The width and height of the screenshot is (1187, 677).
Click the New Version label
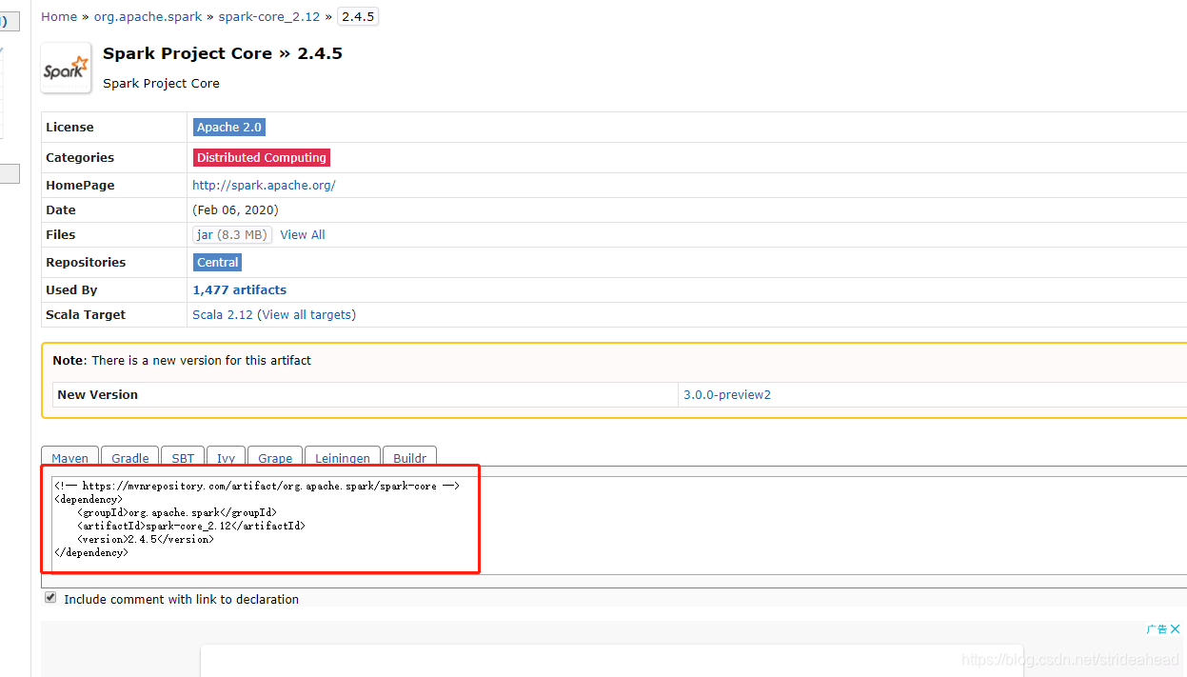click(x=97, y=394)
